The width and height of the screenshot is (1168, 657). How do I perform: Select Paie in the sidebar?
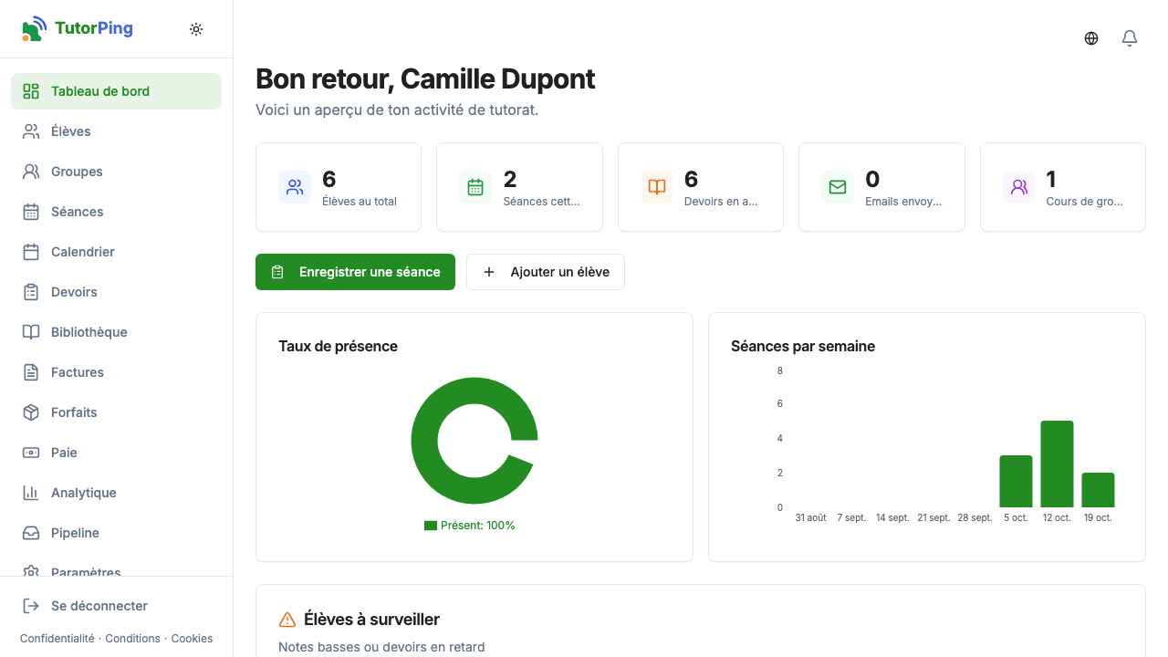[116, 453]
